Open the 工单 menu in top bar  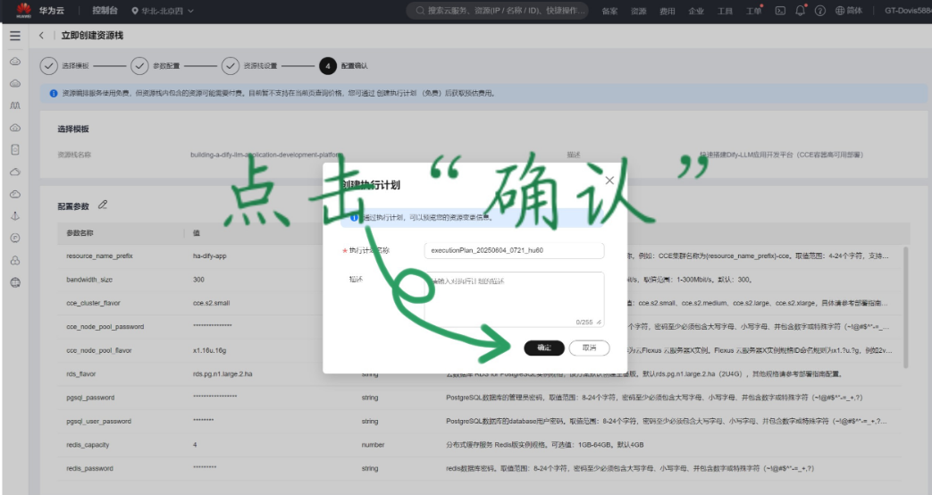(754, 11)
